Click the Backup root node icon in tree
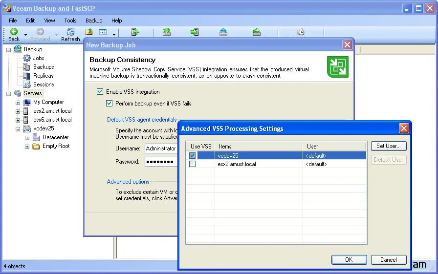 [18, 49]
